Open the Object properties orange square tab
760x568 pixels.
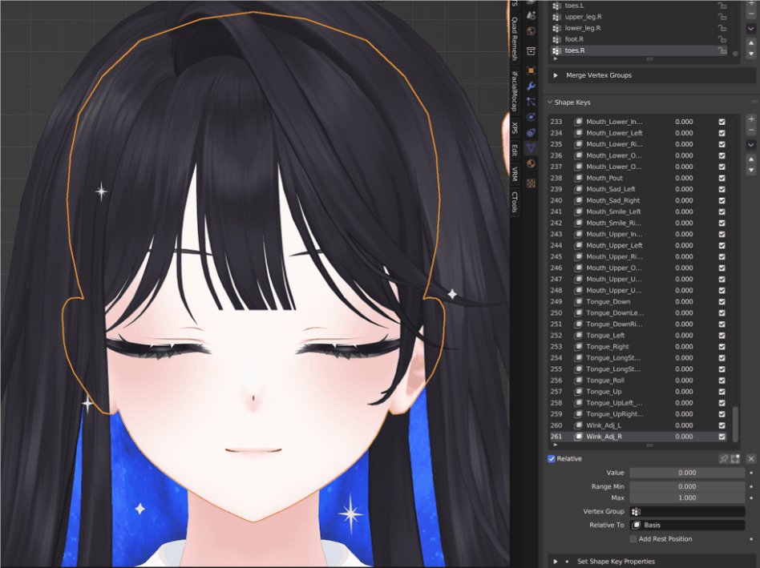tap(531, 70)
